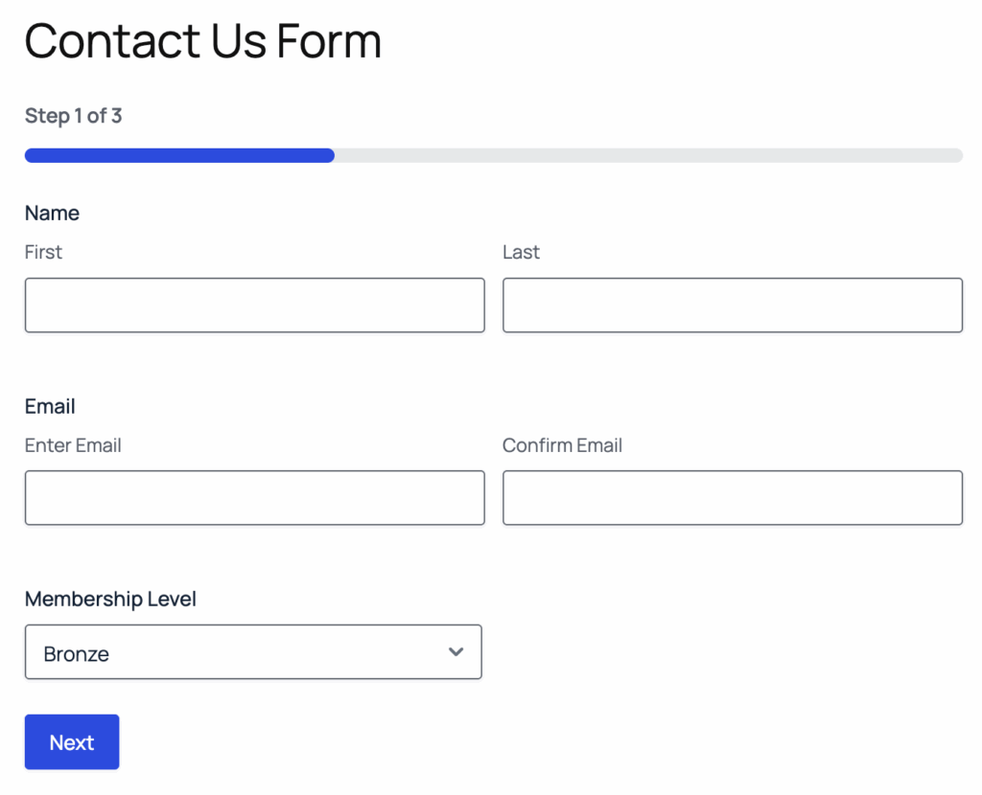Viewport: 982px width, 795px height.
Task: Click the Membership Level label
Action: pos(109,599)
